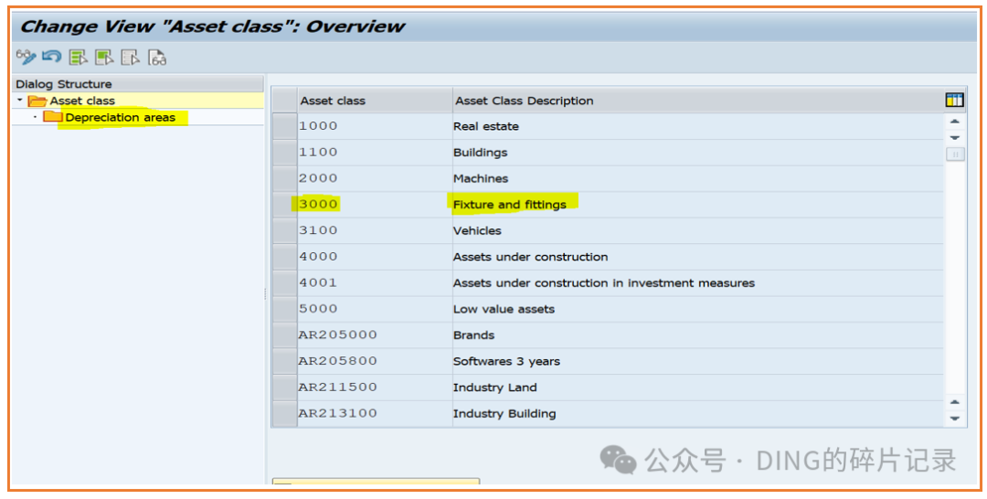Click the open Asset class folder icon
Viewport: 987px width, 499px height.
coord(37,101)
